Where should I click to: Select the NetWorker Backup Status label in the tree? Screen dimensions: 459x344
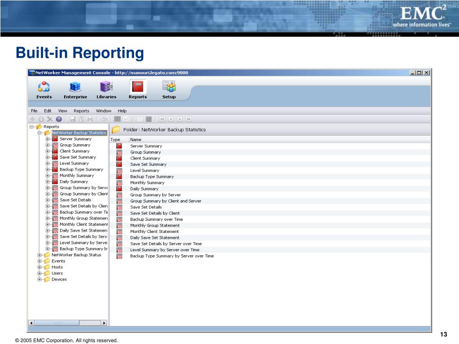click(x=76, y=255)
